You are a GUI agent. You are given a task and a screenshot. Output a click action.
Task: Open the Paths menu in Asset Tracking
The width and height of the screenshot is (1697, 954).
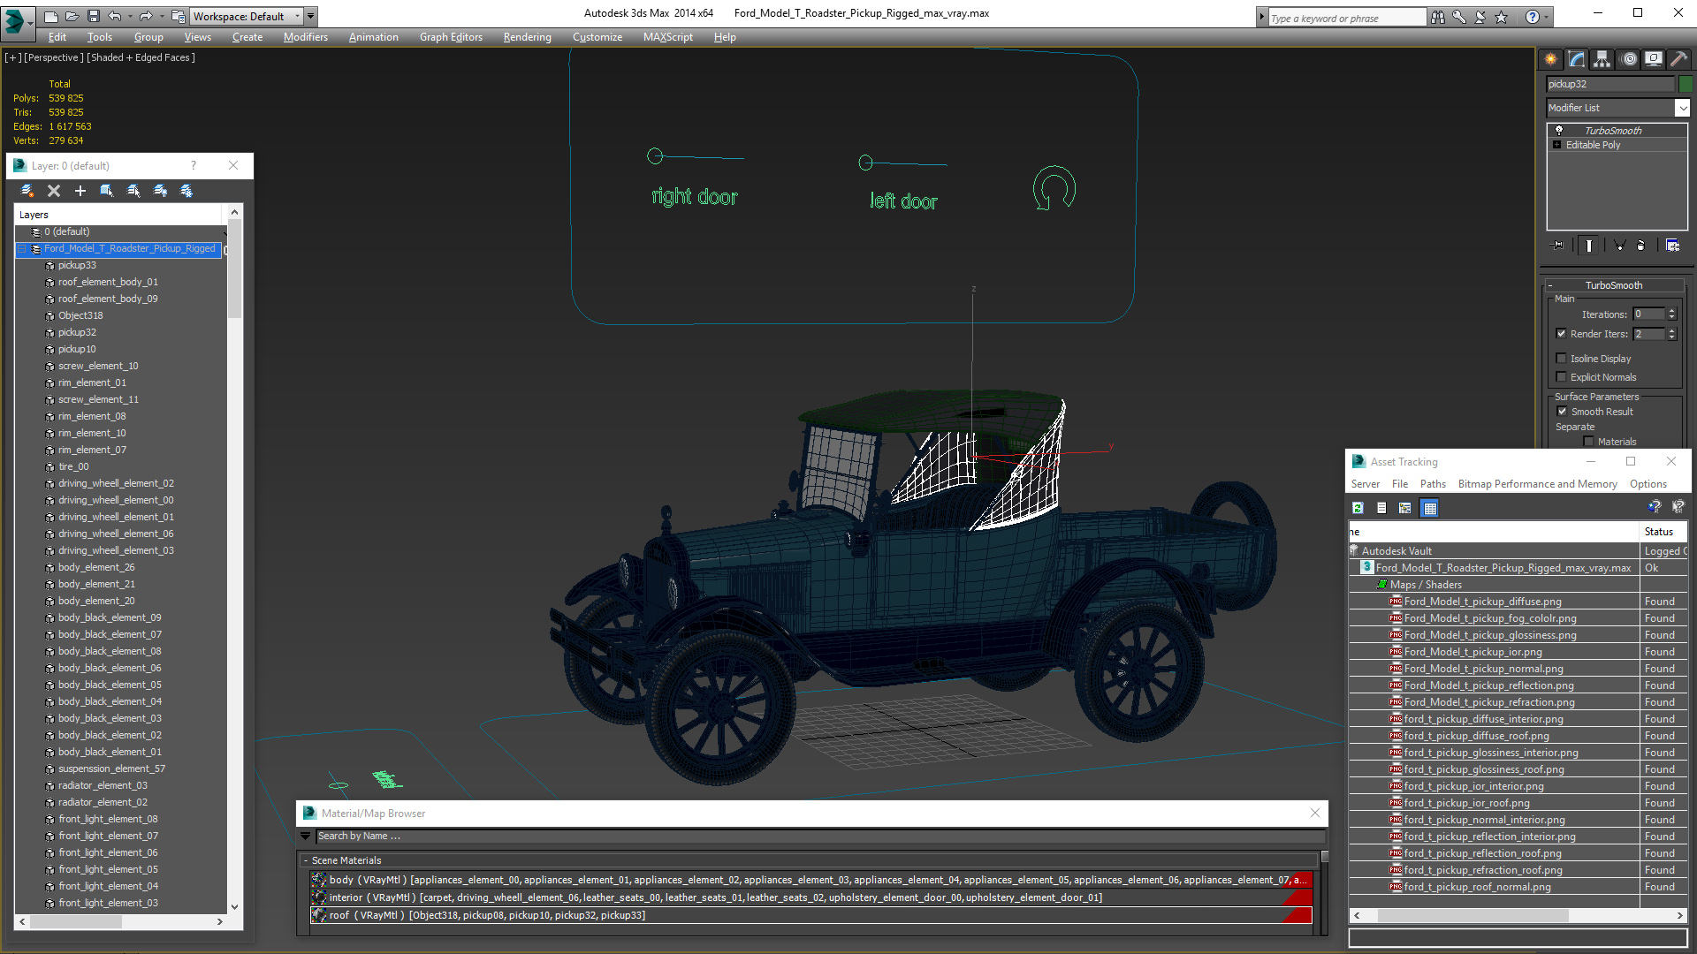(x=1433, y=484)
